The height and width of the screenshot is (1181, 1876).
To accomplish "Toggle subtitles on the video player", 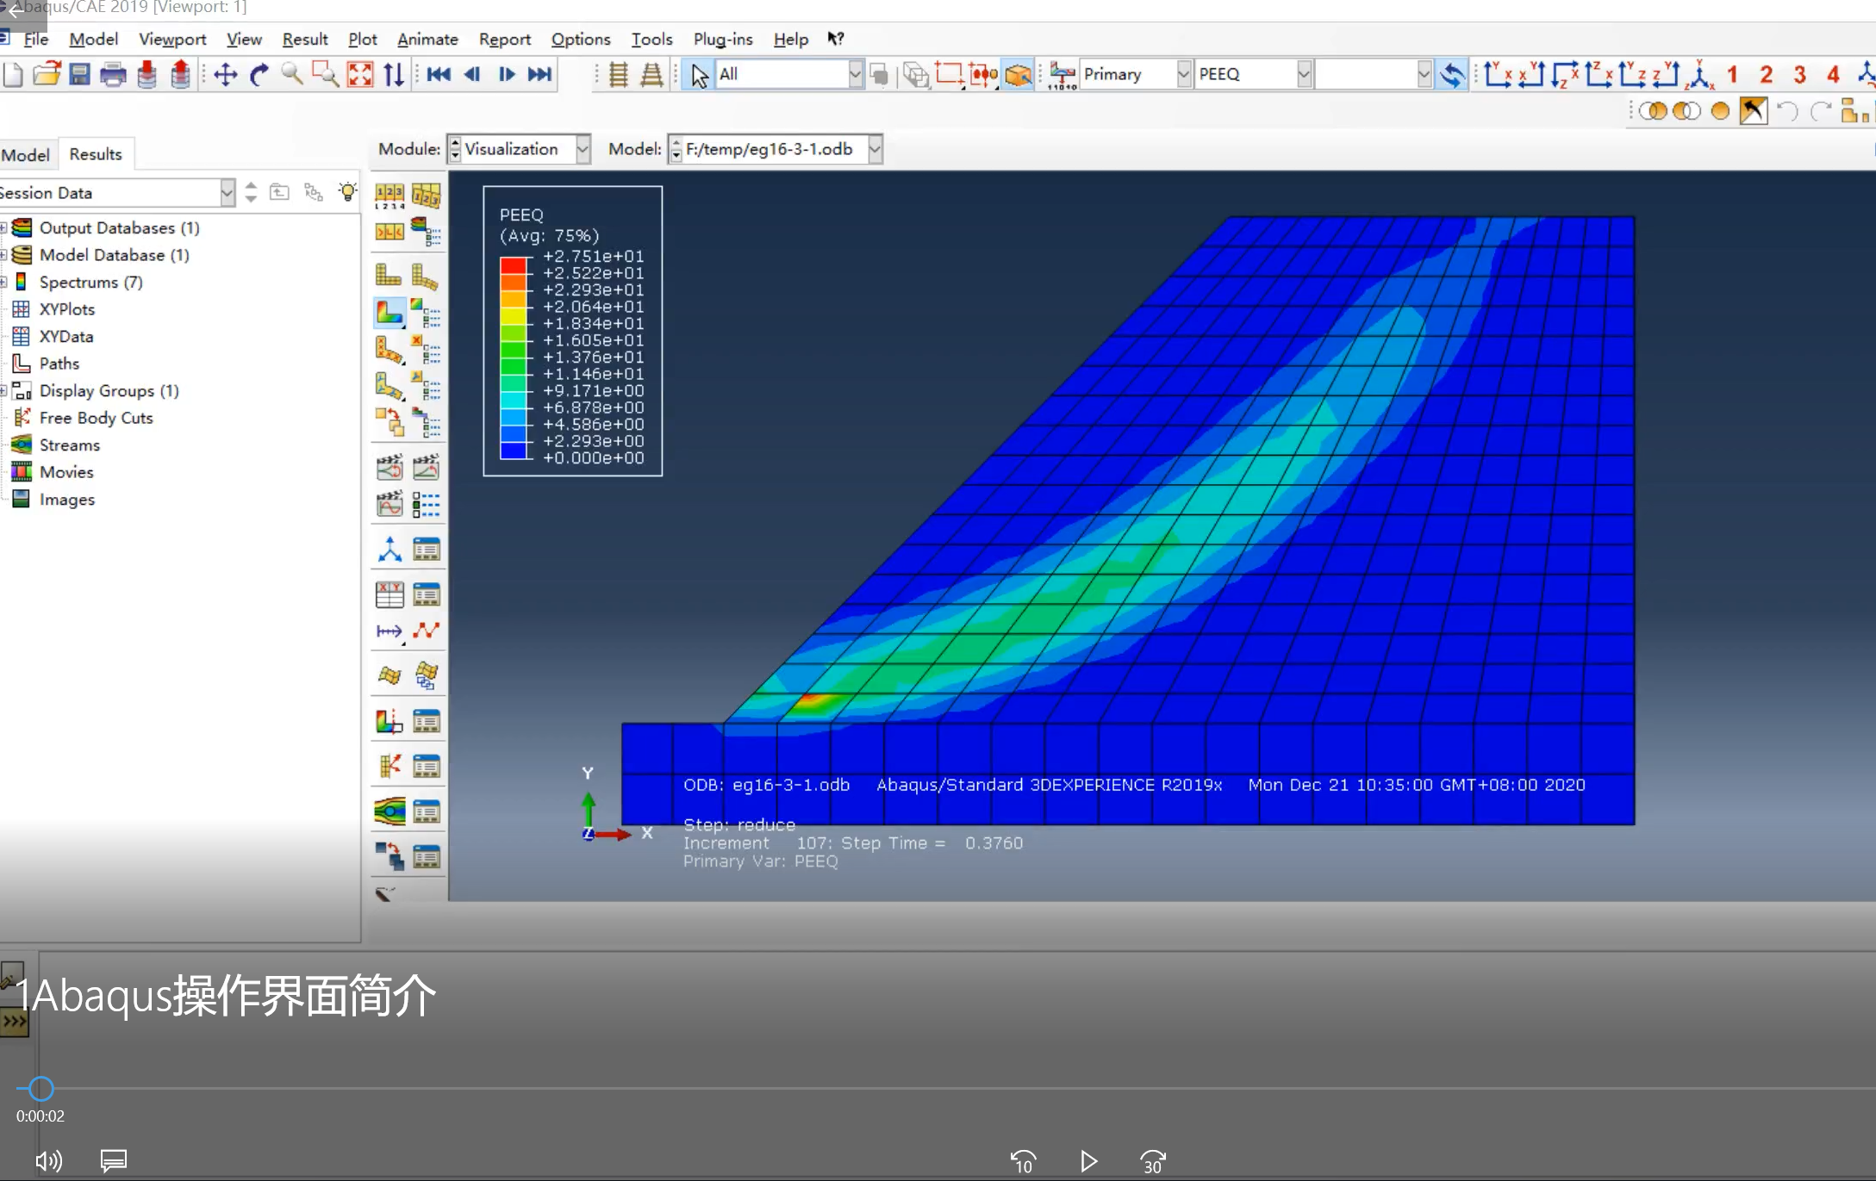I will 113,1160.
